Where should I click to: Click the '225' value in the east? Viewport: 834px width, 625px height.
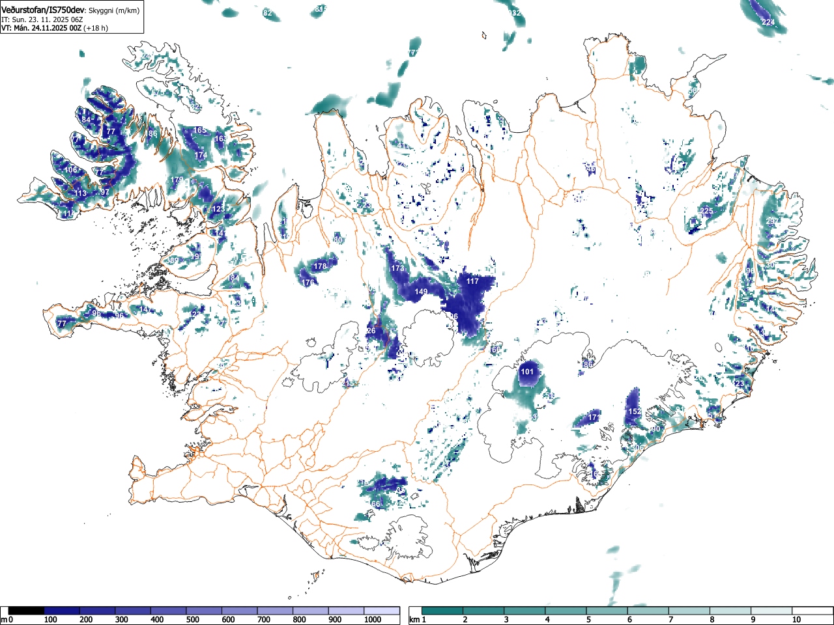point(706,211)
